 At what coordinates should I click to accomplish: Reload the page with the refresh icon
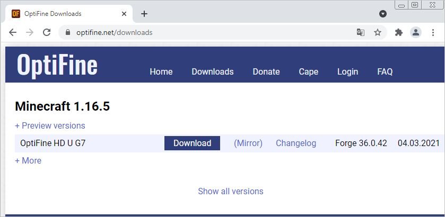pyautogui.click(x=47, y=33)
